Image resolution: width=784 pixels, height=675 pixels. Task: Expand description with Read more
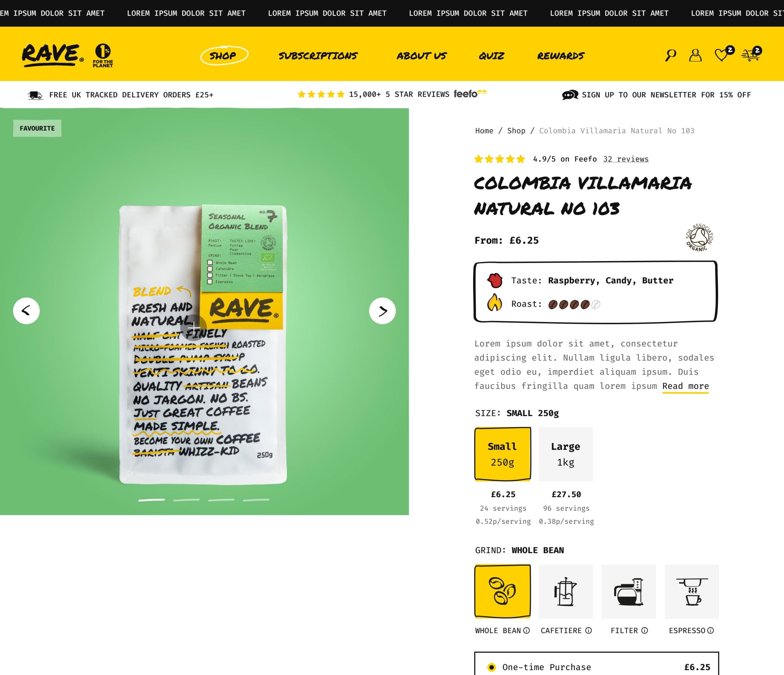(686, 386)
